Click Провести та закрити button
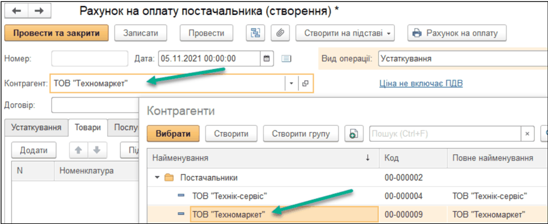This screenshot has width=548, height=224. 57,33
